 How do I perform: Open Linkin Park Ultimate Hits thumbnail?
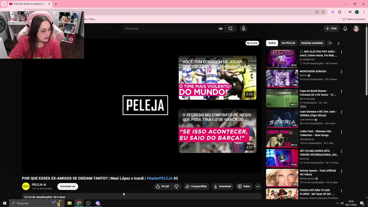(x=282, y=139)
